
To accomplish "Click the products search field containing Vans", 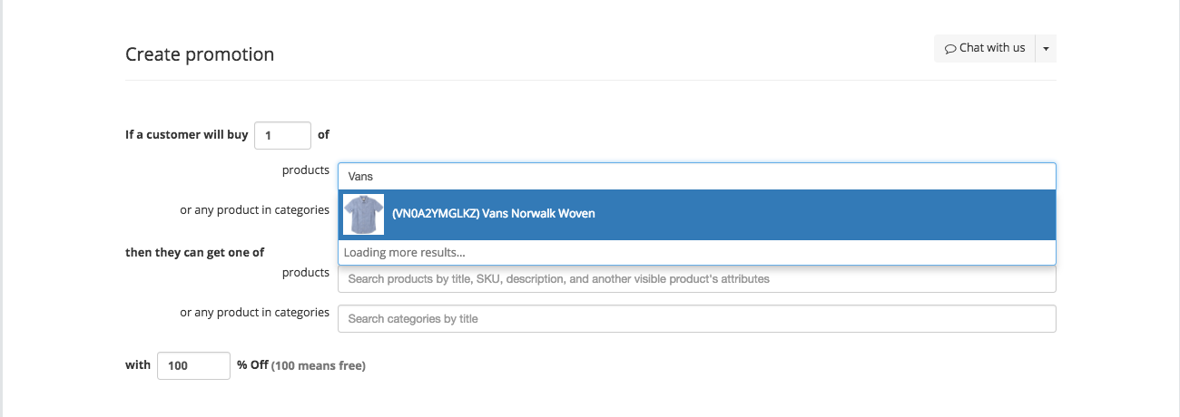I will pos(697,177).
